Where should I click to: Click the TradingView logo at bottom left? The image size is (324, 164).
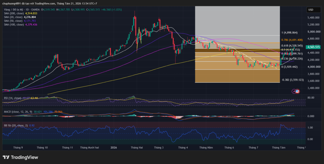click(x=20, y=157)
